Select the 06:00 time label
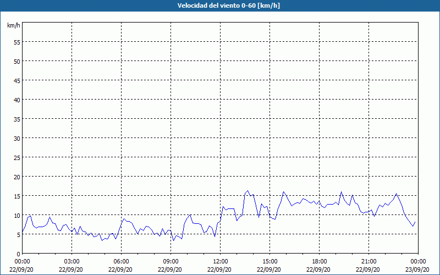The image size is (440, 275). point(121,262)
